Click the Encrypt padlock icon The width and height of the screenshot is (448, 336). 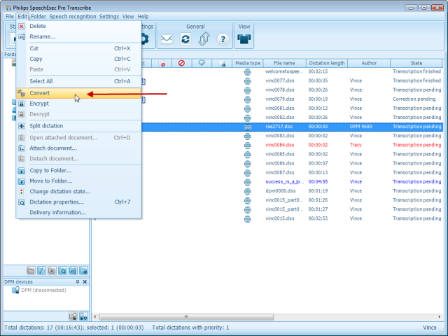(22, 104)
